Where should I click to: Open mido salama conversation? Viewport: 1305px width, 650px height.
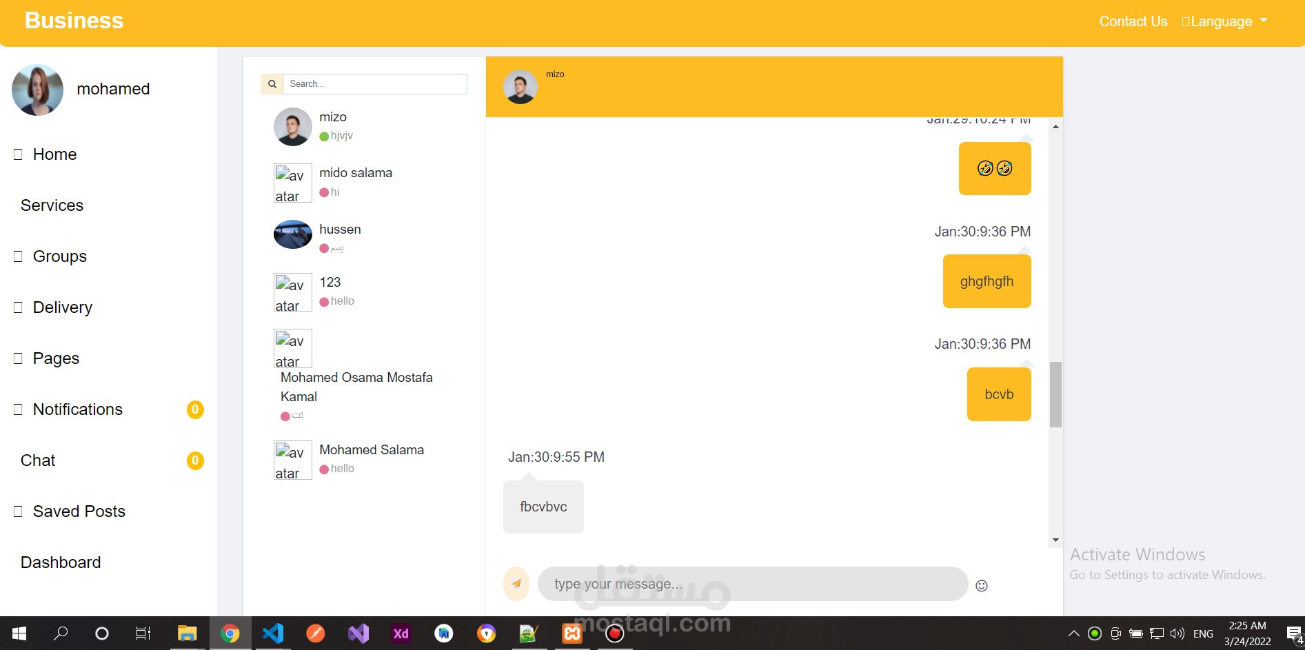coord(364,183)
